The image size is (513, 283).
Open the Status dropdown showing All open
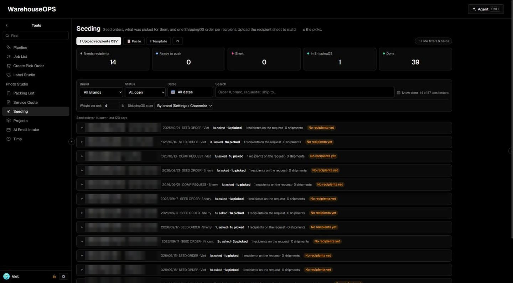pyautogui.click(x=145, y=92)
